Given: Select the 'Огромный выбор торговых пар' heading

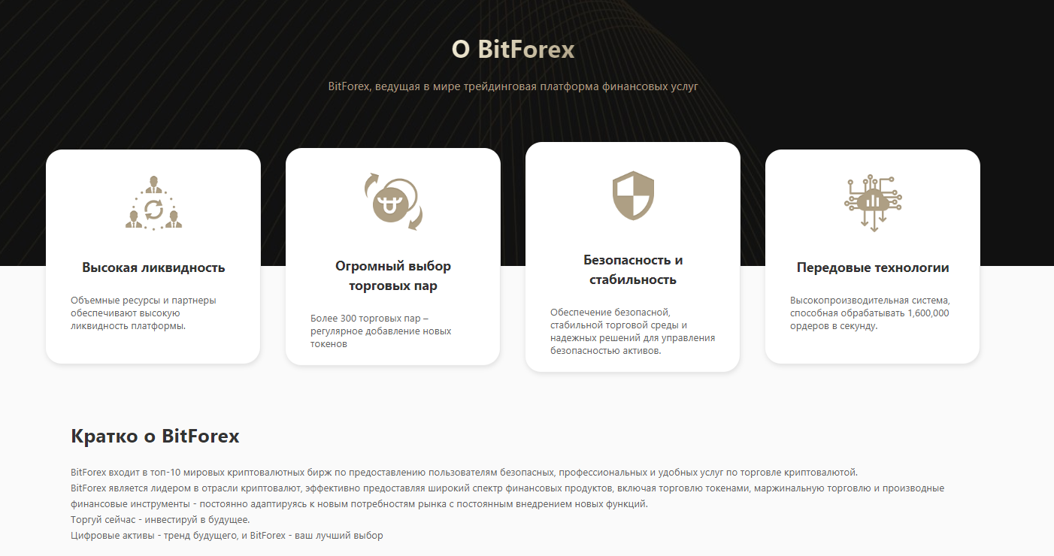Looking at the screenshot, I should tap(393, 276).
